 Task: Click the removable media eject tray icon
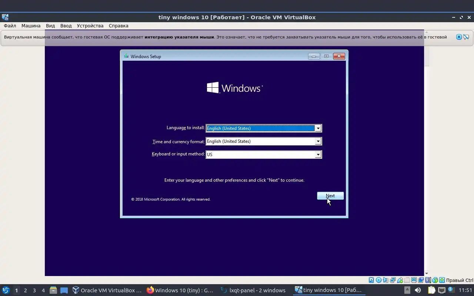(x=407, y=290)
